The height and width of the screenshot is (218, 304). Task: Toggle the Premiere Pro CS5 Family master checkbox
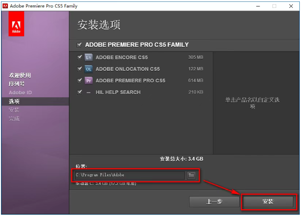click(x=78, y=45)
